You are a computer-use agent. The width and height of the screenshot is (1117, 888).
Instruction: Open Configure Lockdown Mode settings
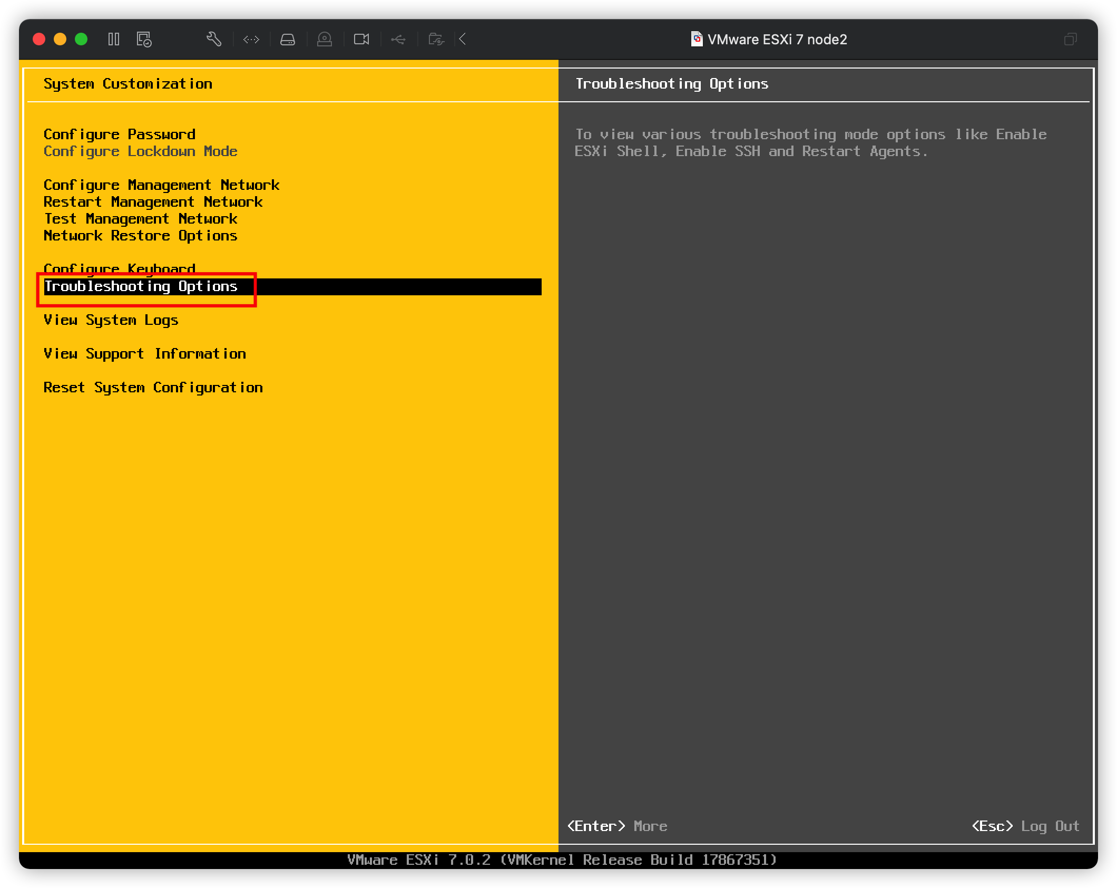pos(141,151)
